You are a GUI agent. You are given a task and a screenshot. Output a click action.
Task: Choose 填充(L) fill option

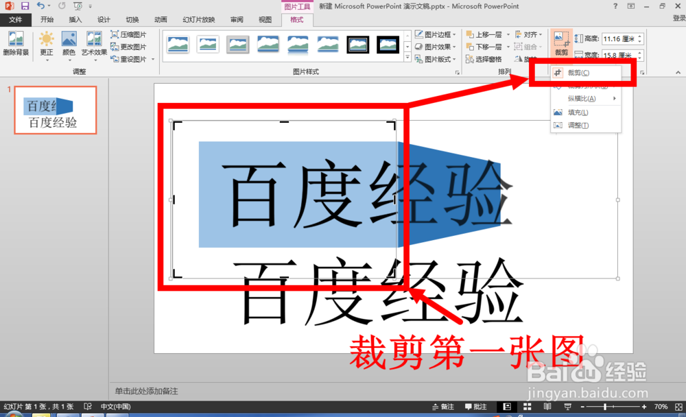(586, 112)
